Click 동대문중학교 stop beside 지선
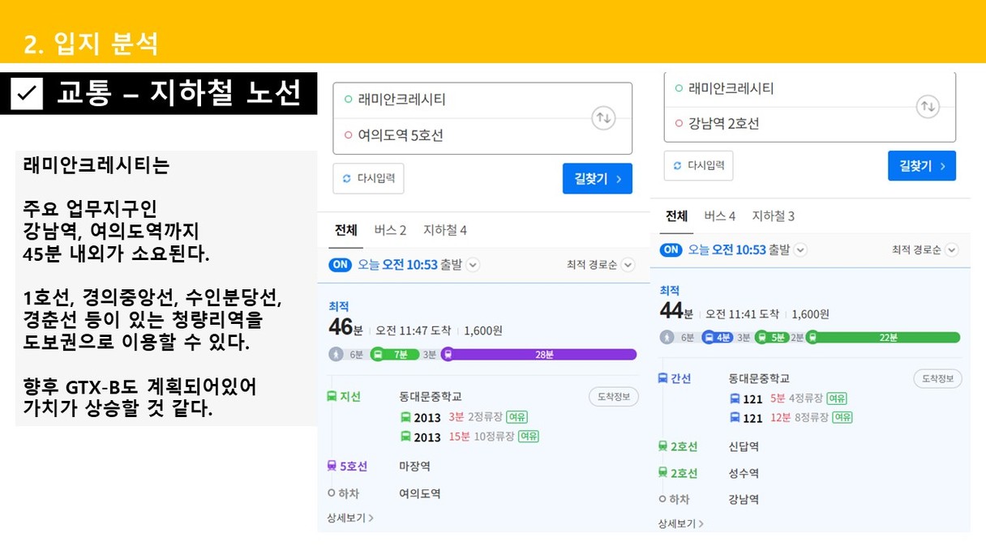 coord(431,397)
